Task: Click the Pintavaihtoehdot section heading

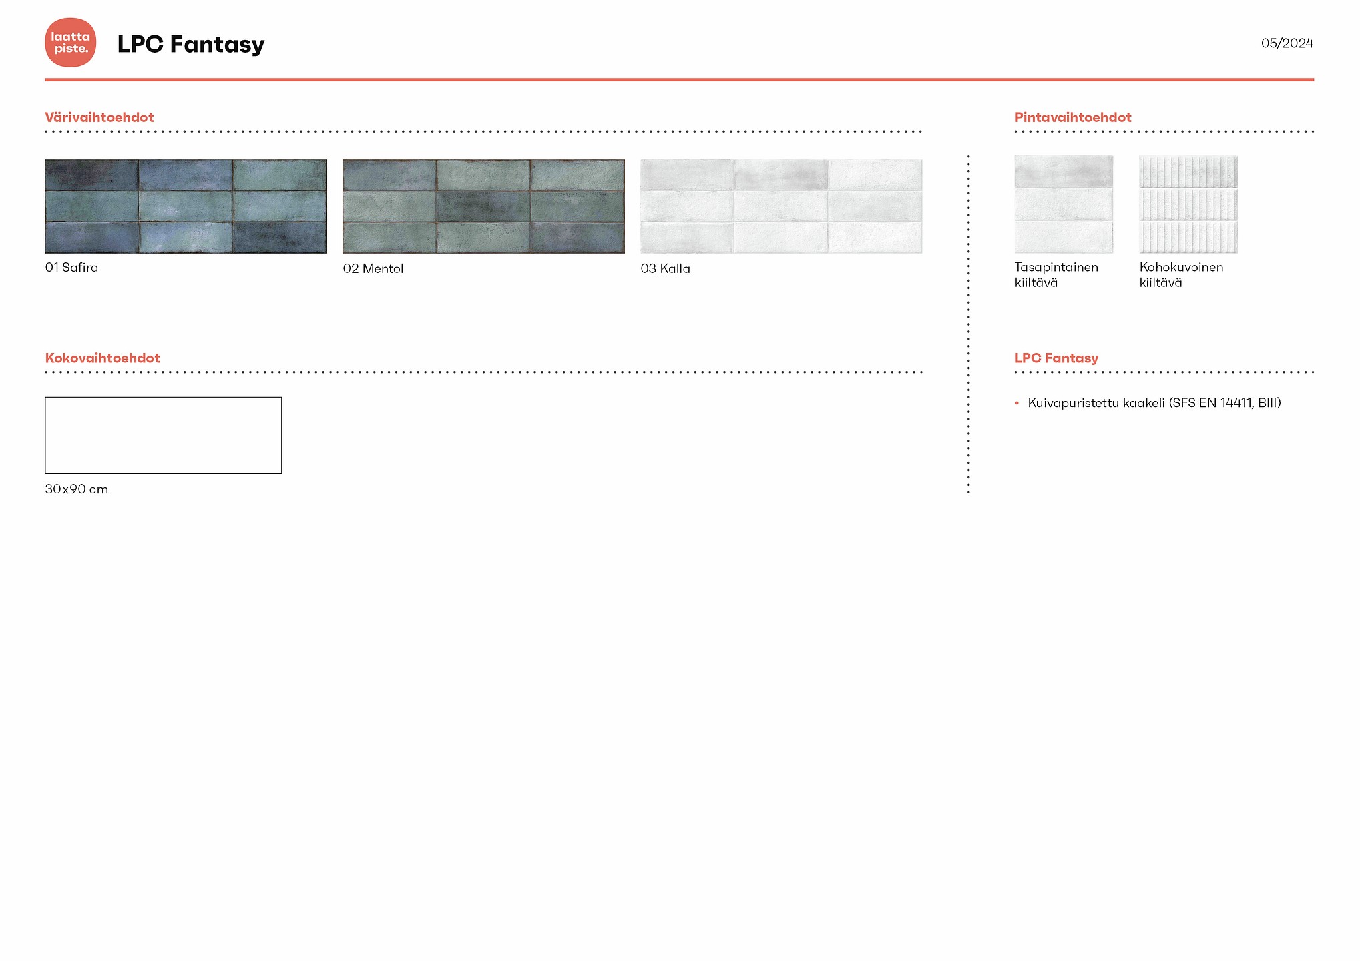Action: (x=1072, y=117)
